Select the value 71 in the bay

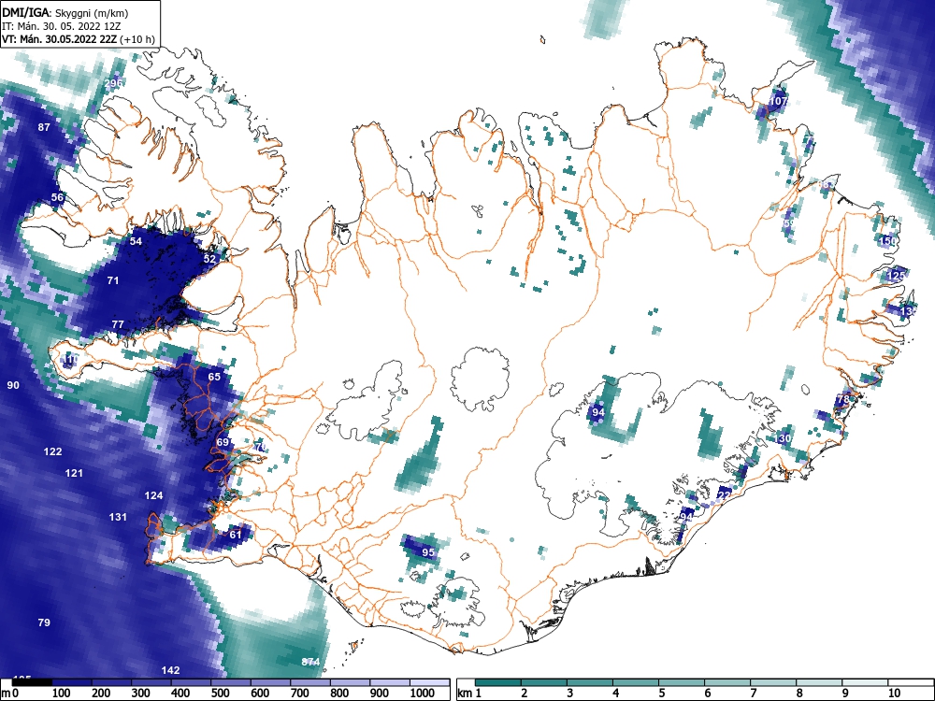(113, 280)
